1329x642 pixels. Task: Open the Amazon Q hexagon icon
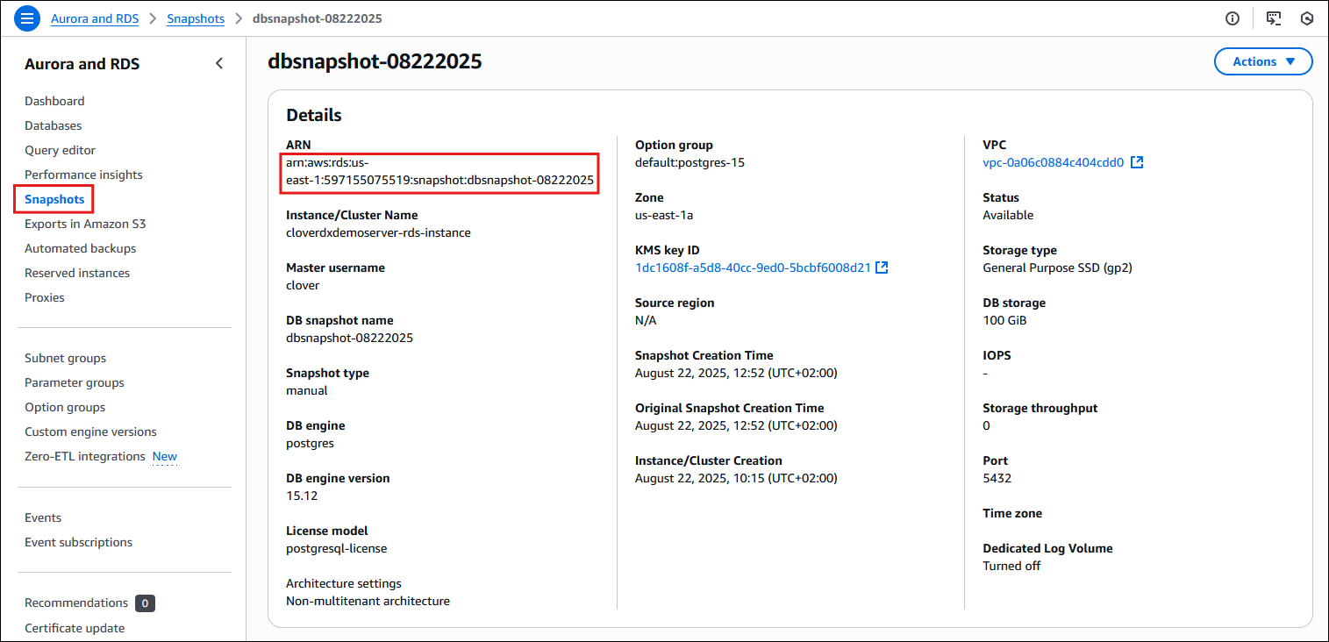click(1306, 18)
